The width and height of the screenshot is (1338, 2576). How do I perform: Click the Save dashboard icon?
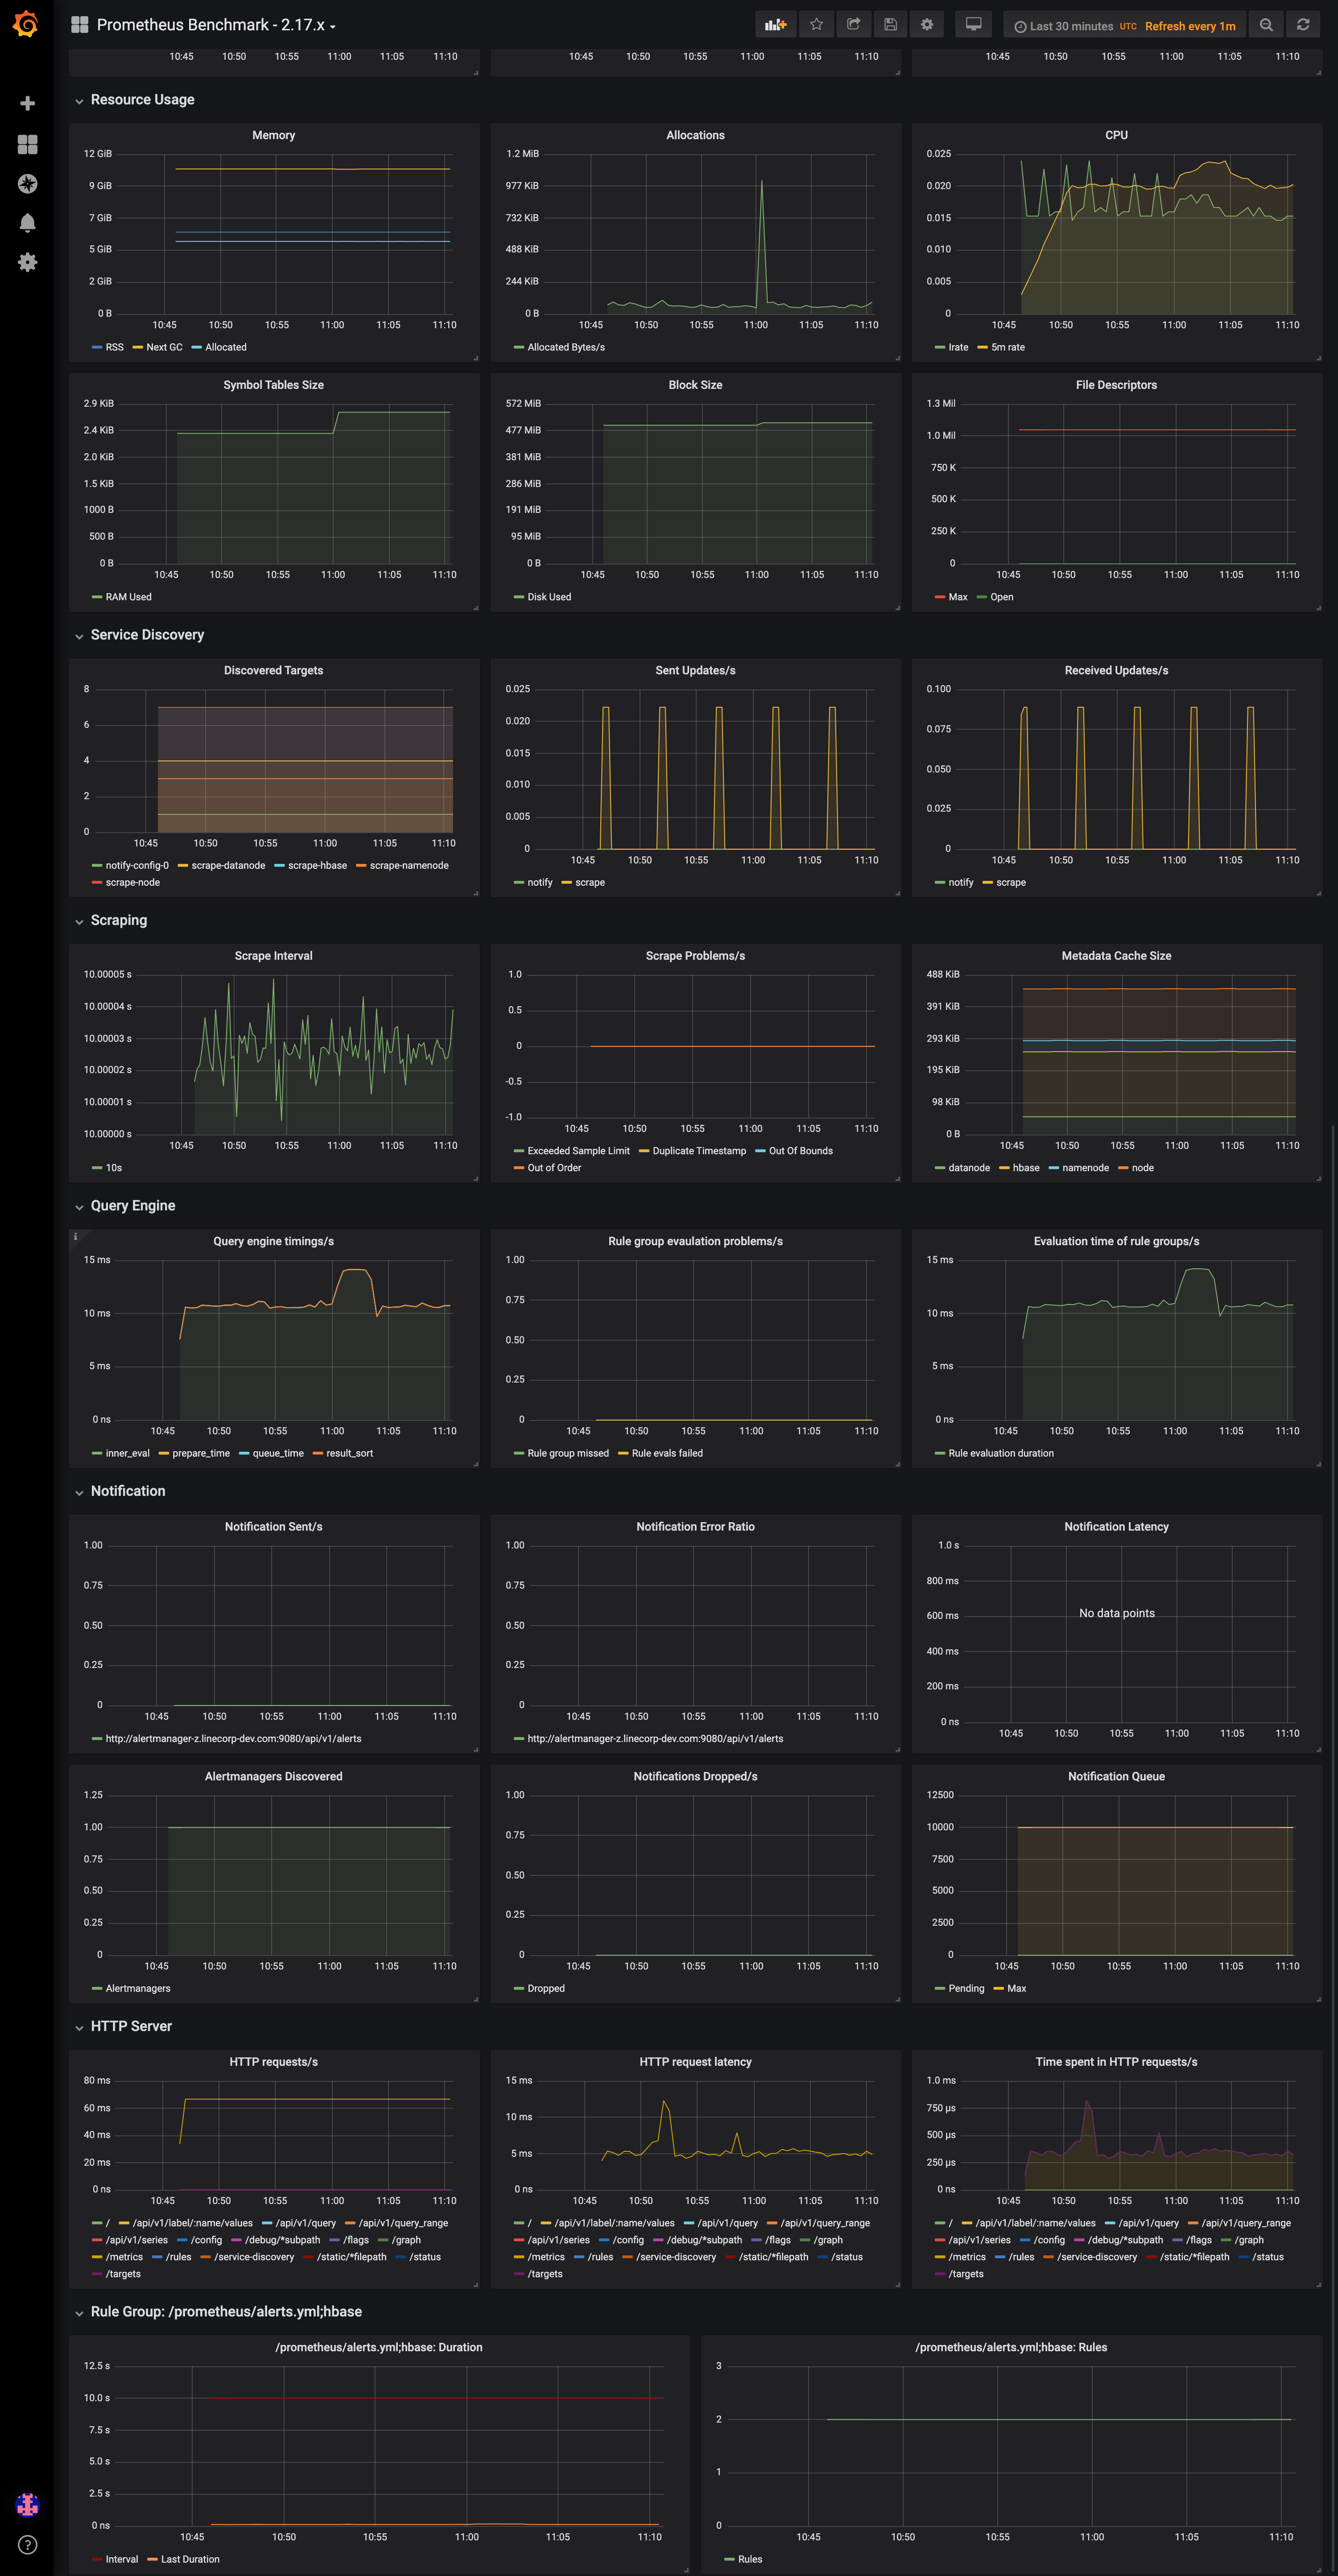click(890, 25)
